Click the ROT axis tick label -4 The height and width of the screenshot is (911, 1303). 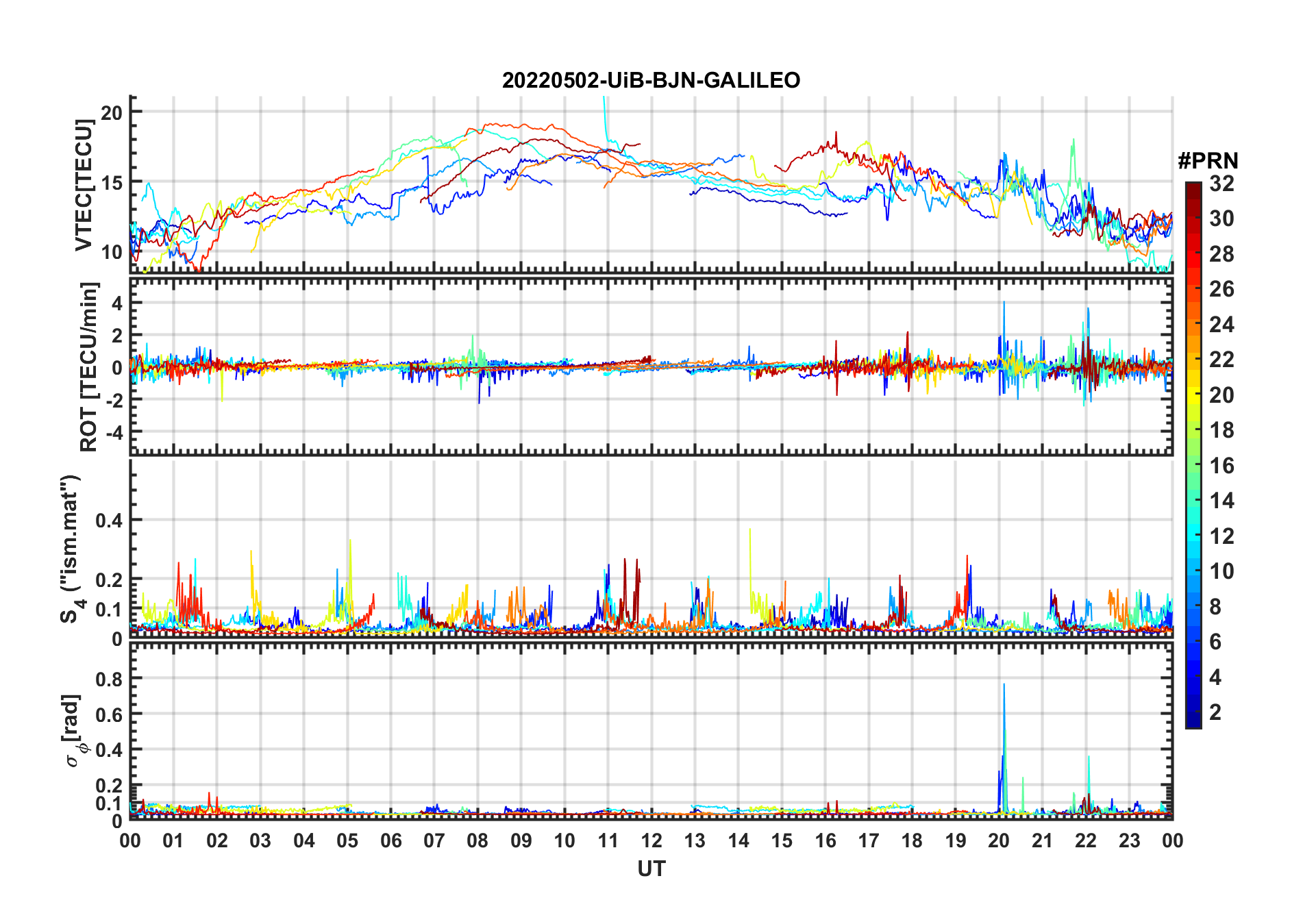(x=112, y=433)
